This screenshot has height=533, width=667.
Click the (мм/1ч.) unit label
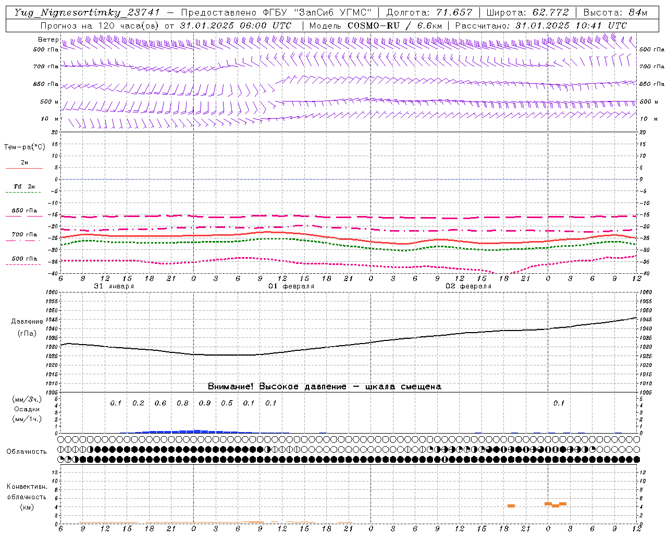(27, 419)
